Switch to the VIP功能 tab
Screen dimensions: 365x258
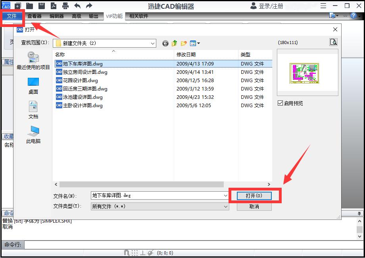pos(114,16)
